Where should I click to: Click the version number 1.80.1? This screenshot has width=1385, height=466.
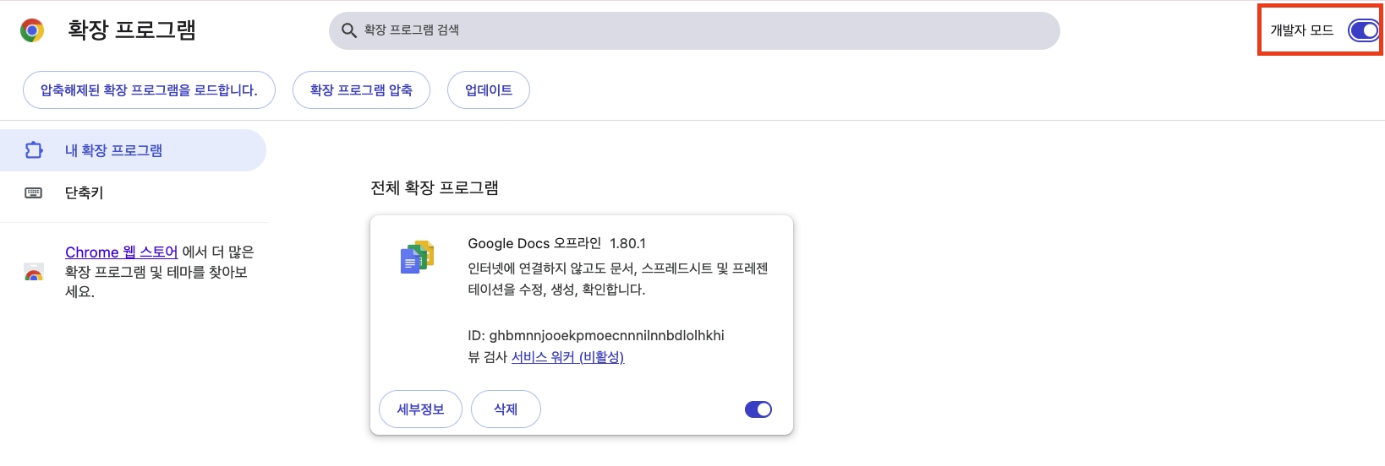[627, 243]
